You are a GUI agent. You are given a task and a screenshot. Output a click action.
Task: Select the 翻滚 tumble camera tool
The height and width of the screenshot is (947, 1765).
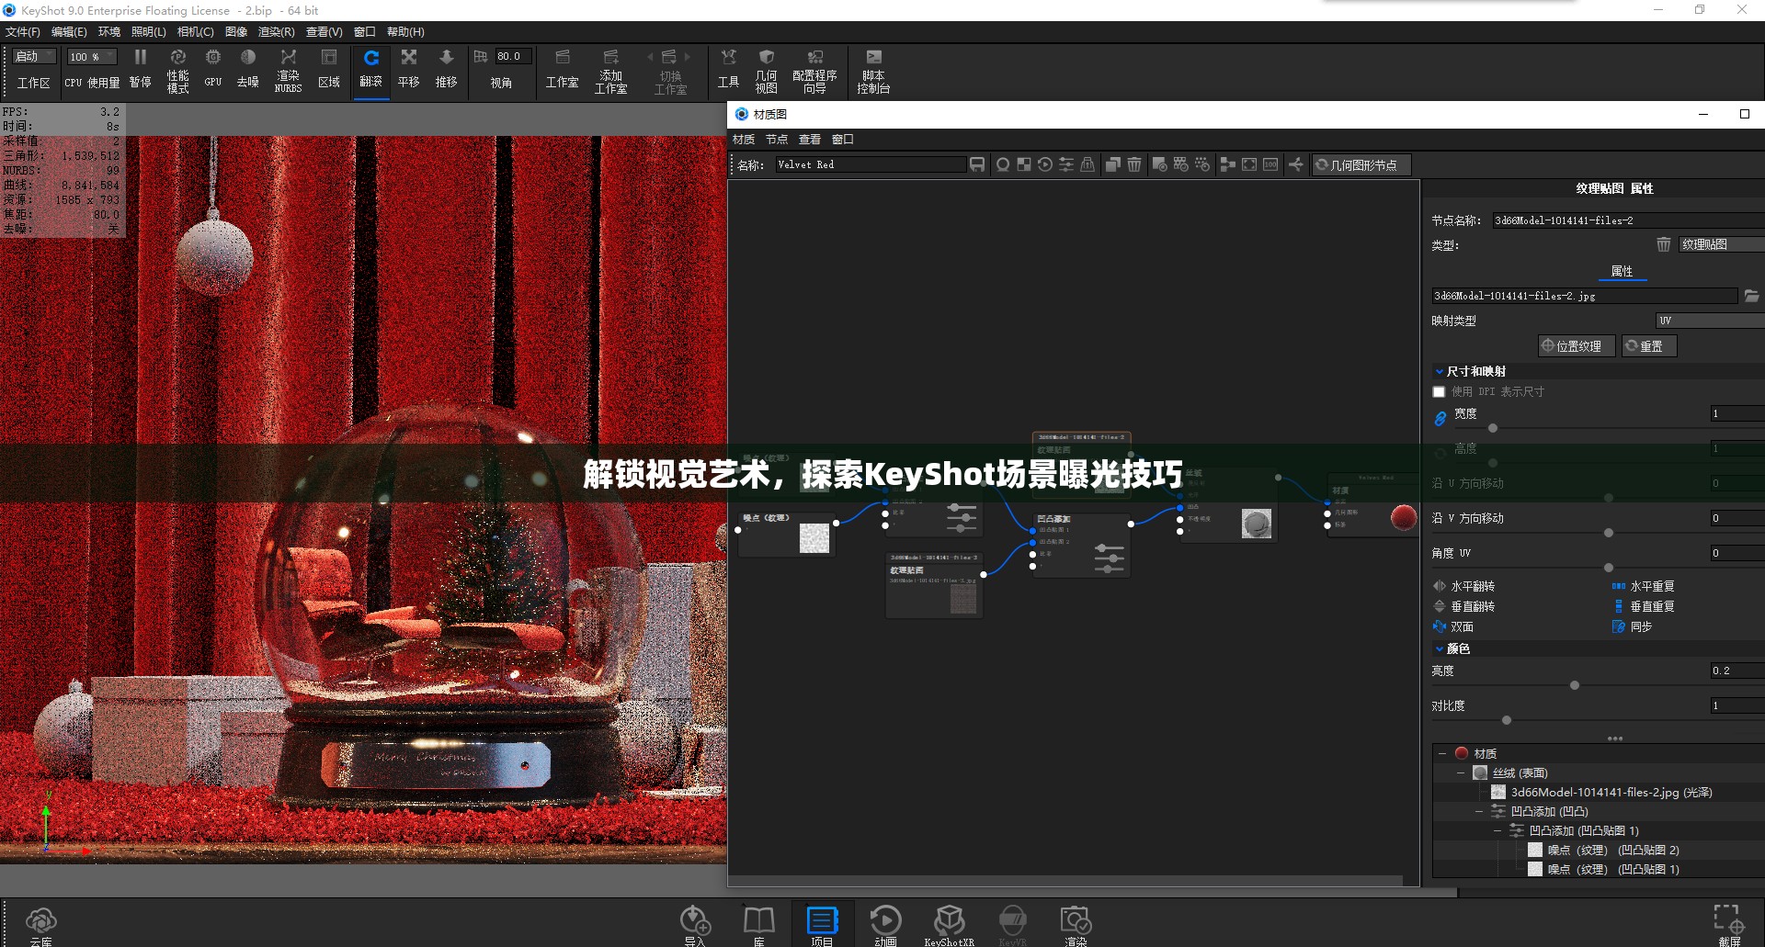(371, 69)
